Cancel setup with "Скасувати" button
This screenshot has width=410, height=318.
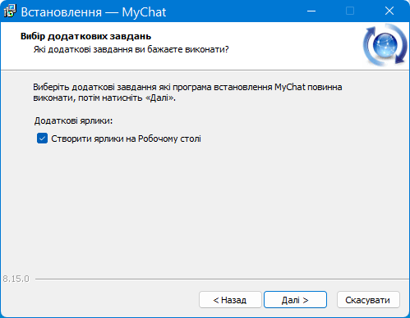click(368, 300)
